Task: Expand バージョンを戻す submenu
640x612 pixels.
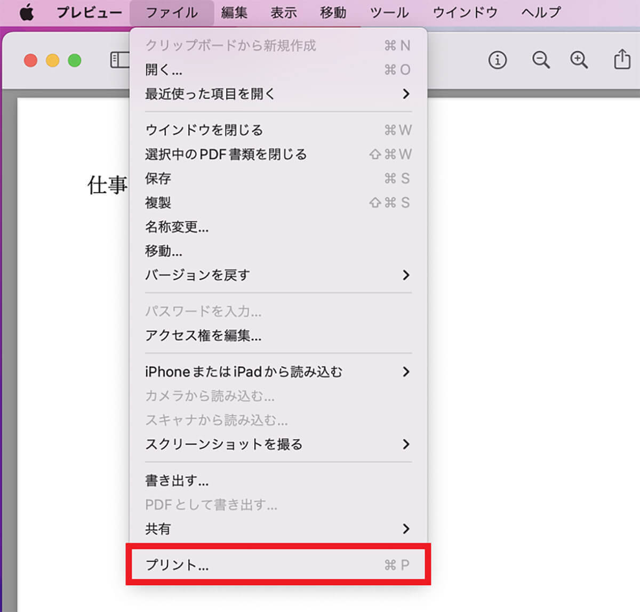Action: [277, 275]
